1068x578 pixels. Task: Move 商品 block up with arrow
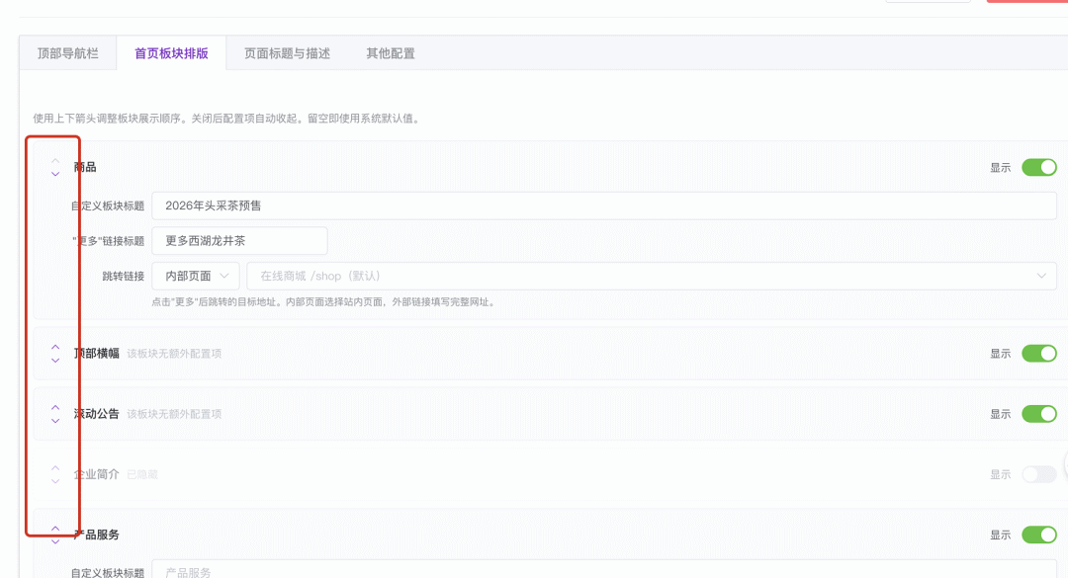point(55,161)
